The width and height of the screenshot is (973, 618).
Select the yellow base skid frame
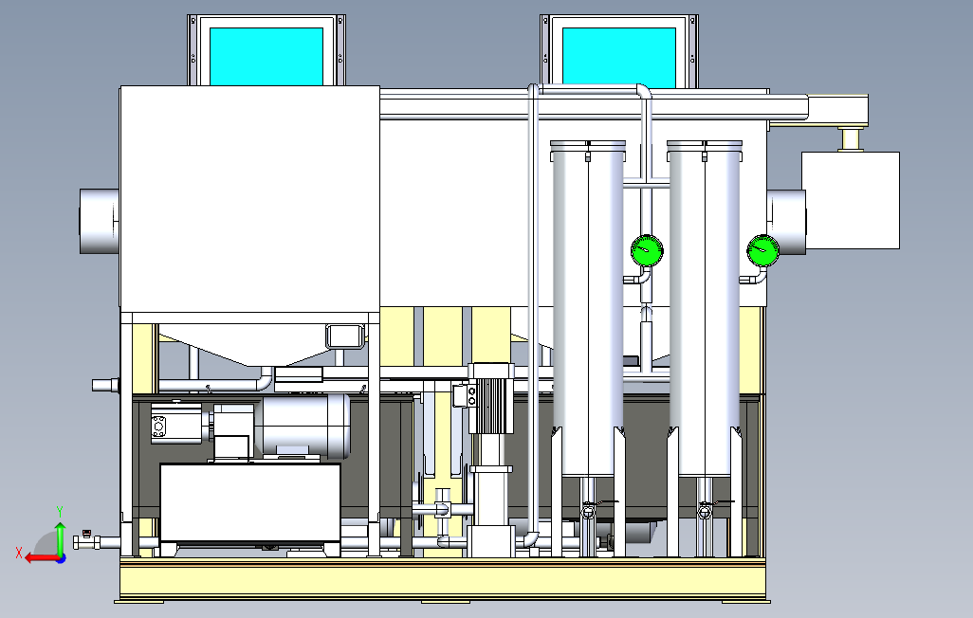click(443, 579)
